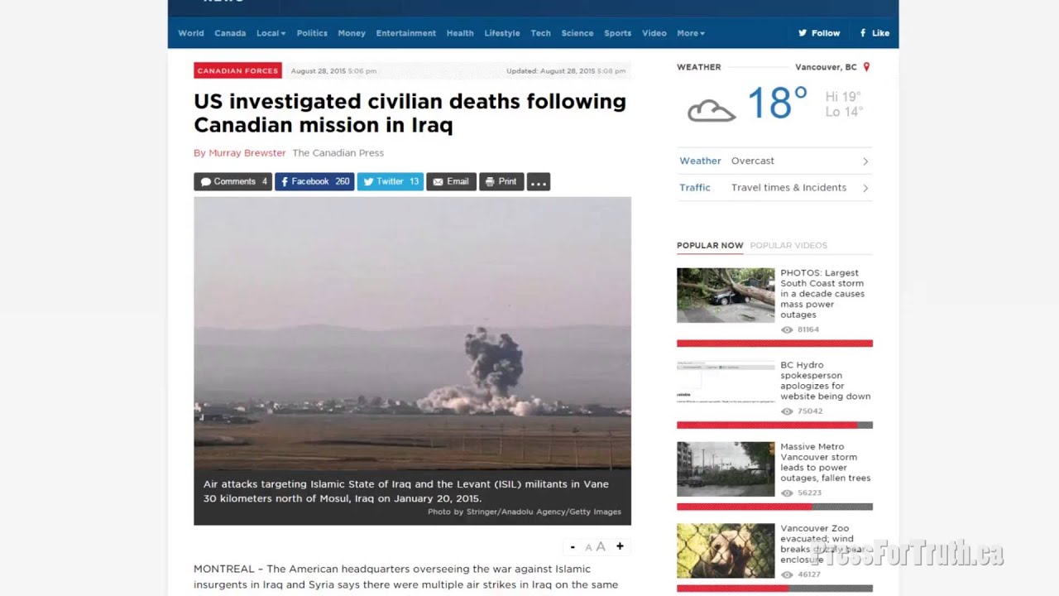This screenshot has height=596, width=1059.
Task: Click the red location pin next to Vancouver, BC
Action: tap(866, 67)
